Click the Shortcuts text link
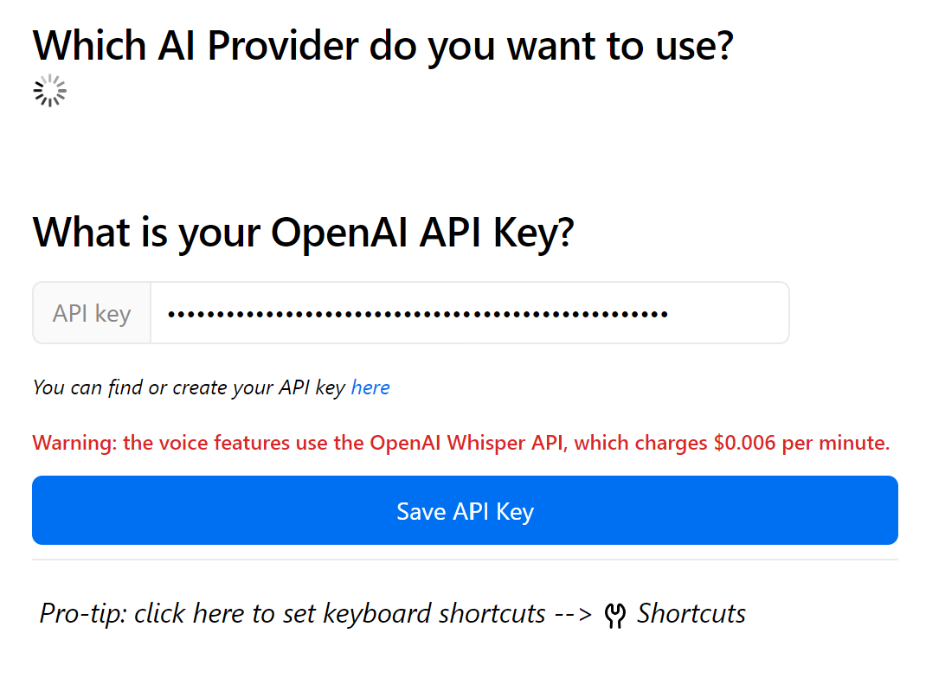The width and height of the screenshot is (945, 678). pyautogui.click(x=691, y=614)
